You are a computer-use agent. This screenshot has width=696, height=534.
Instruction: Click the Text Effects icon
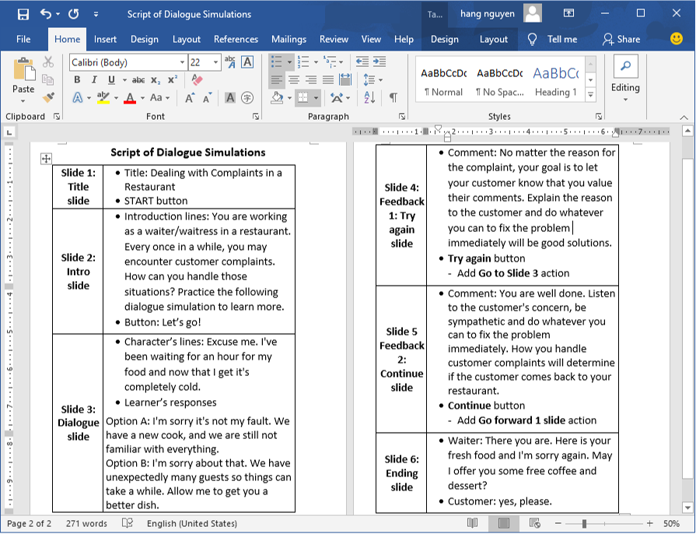[x=78, y=97]
